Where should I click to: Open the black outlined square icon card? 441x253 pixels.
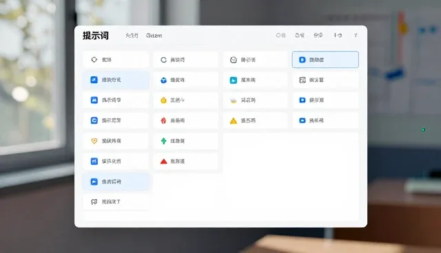pos(325,80)
